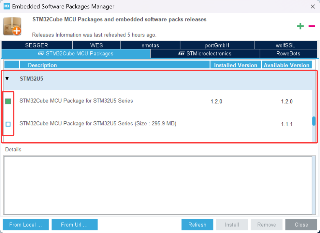Screen dimensions: 320x233
Task: Click the Description column header
Action: (115, 65)
